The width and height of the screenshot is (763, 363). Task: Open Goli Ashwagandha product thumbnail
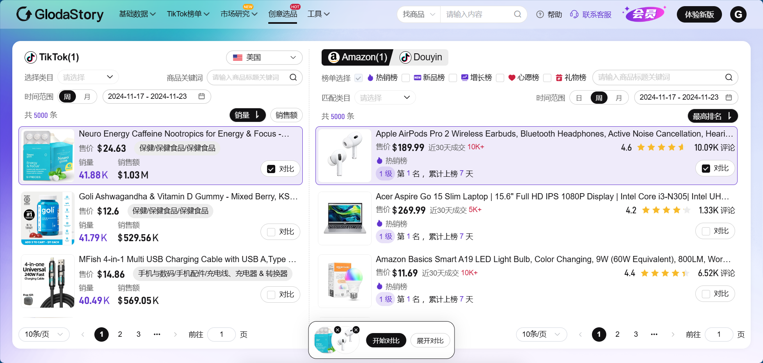point(48,219)
